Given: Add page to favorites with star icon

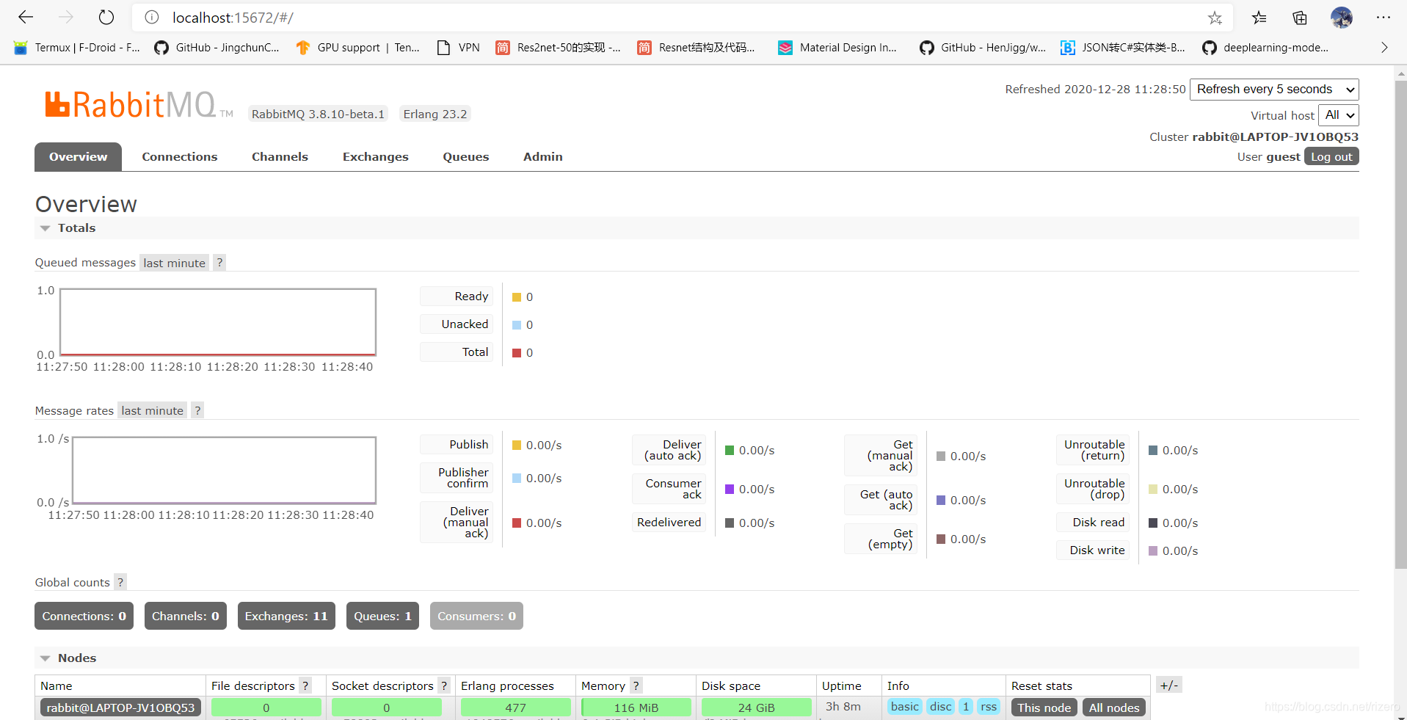Looking at the screenshot, I should 1215,18.
